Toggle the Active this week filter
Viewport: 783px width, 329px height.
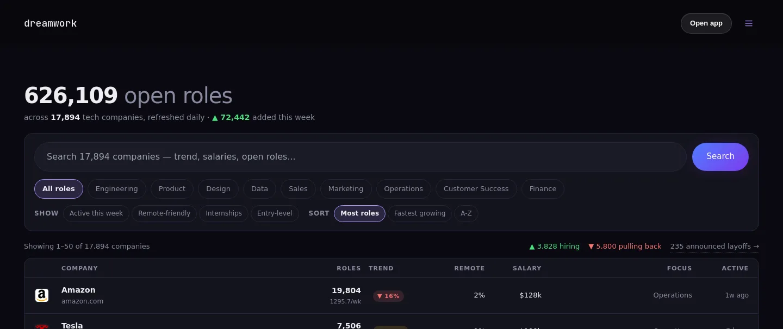[x=96, y=213]
